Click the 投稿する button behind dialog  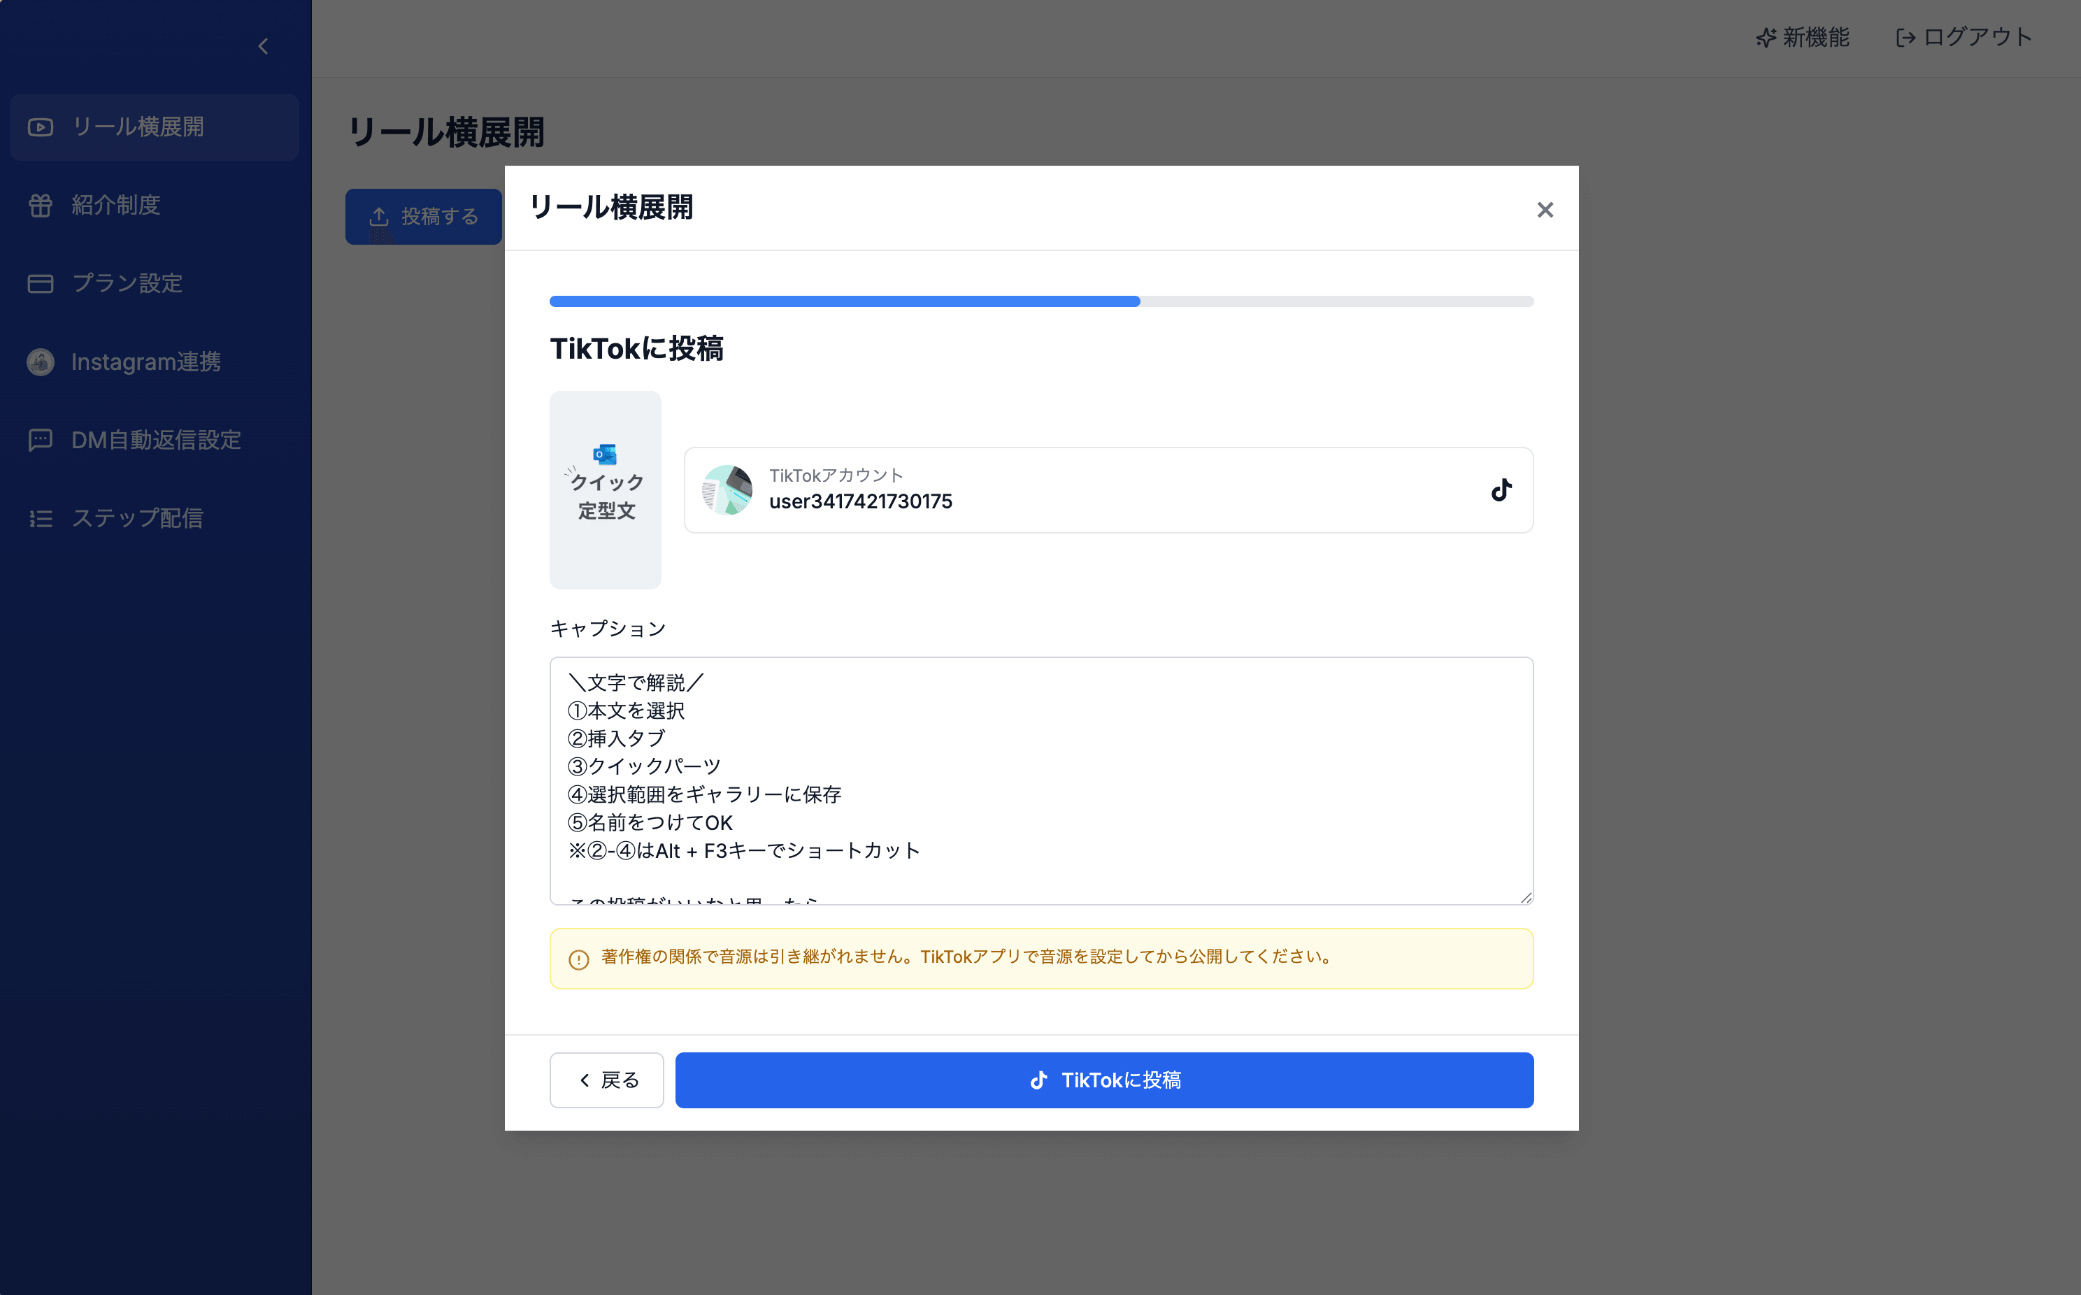tap(423, 217)
